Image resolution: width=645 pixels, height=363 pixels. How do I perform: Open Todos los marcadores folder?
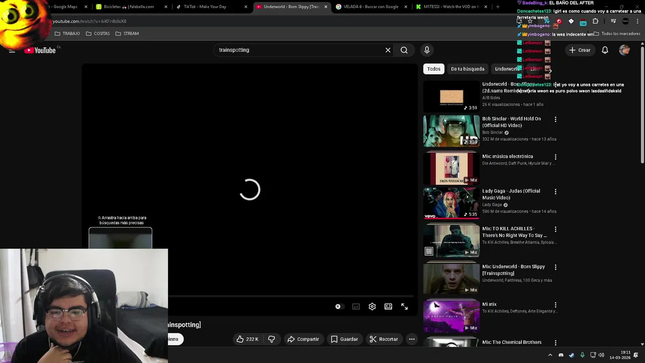[617, 34]
